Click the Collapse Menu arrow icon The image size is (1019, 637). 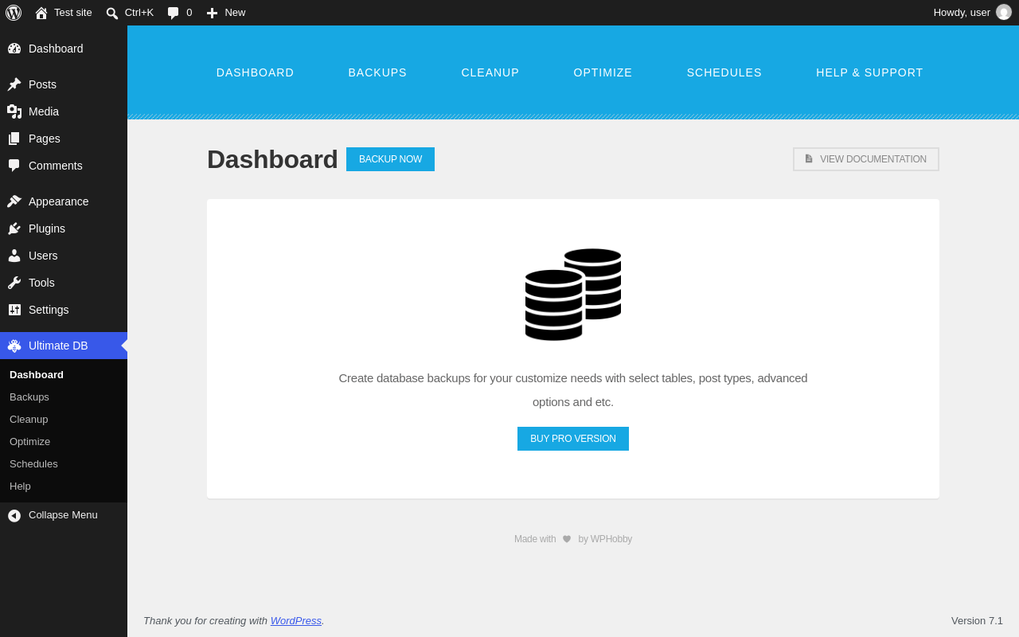pyautogui.click(x=14, y=515)
